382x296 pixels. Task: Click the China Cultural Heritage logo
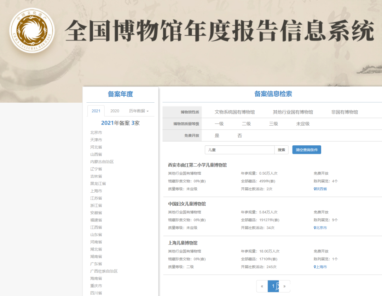click(x=32, y=30)
